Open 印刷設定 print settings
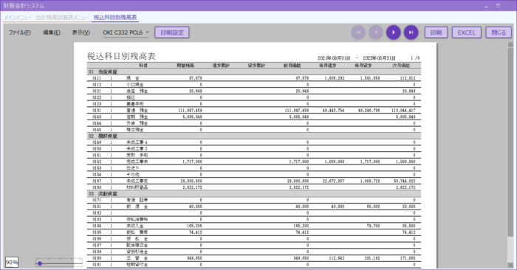Screen dimensions: 517x270 coord(172,32)
